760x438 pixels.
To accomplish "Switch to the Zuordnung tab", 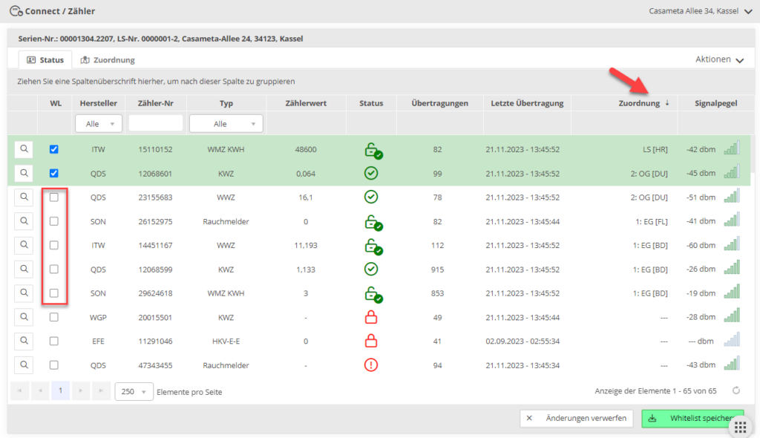I will point(108,60).
